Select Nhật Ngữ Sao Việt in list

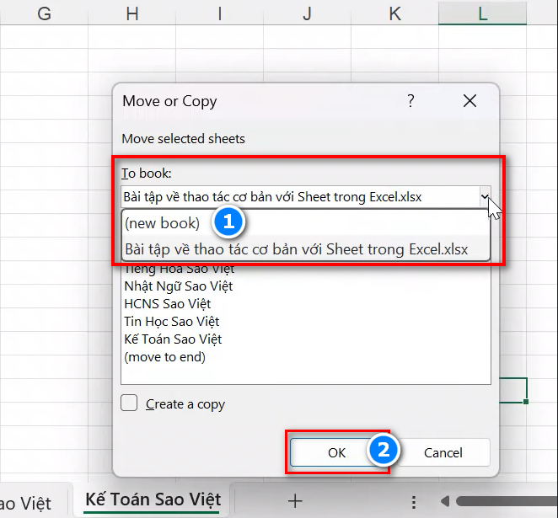[179, 286]
